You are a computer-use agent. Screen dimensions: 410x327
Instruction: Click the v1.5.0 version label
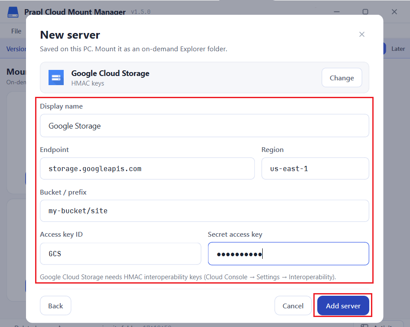[141, 12]
